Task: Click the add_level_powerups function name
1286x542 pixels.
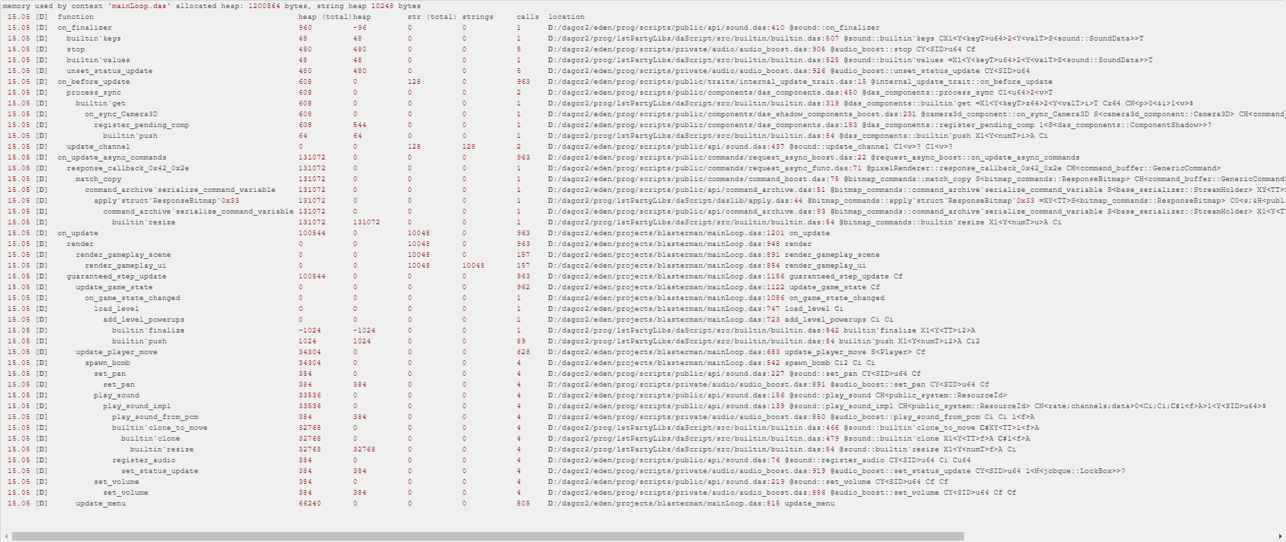Action: point(143,320)
